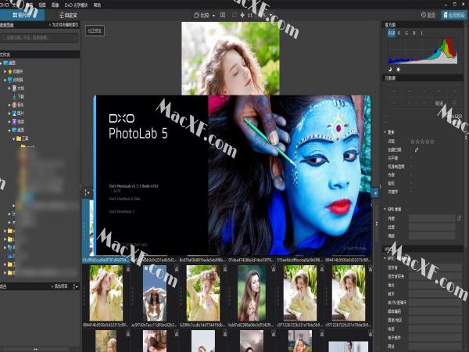
Task: Switch to the 自定义 (Customize) tab
Action: coord(68,15)
